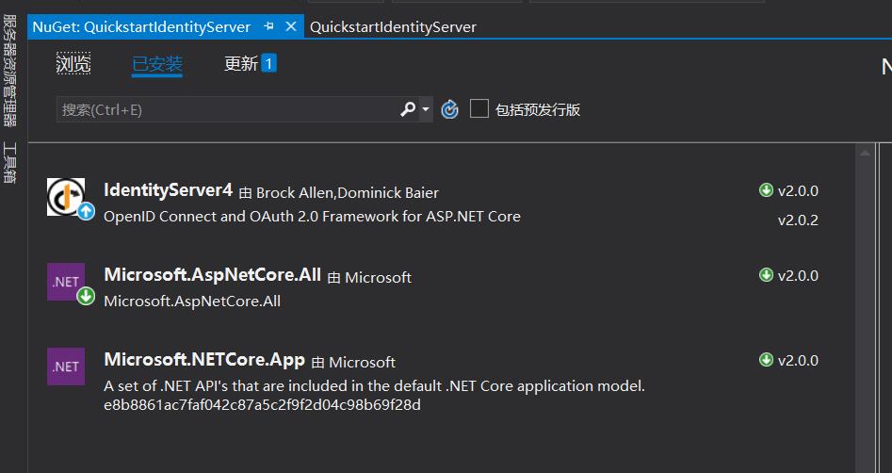This screenshot has height=473, width=892.
Task: Open the 服务器资源管理器 side panel
Action: pos(9,71)
